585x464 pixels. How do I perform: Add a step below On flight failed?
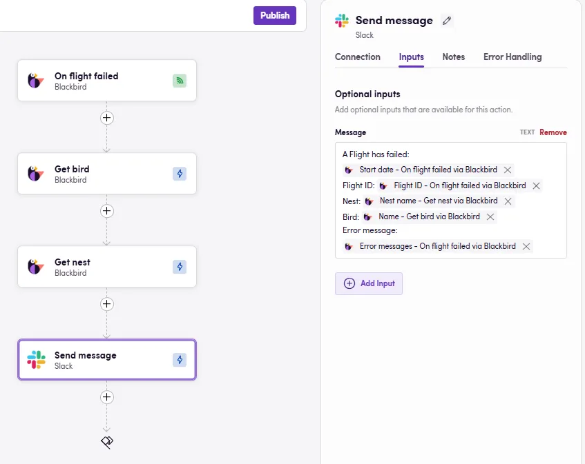(106, 118)
